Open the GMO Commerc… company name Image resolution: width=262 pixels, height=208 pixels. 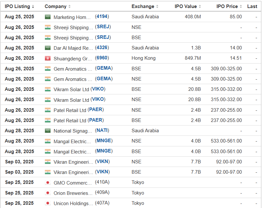click(73, 183)
